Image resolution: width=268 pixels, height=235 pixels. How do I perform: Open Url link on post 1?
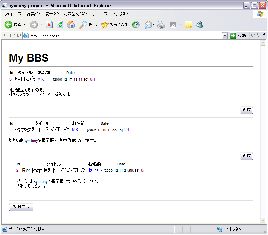tap(126, 130)
